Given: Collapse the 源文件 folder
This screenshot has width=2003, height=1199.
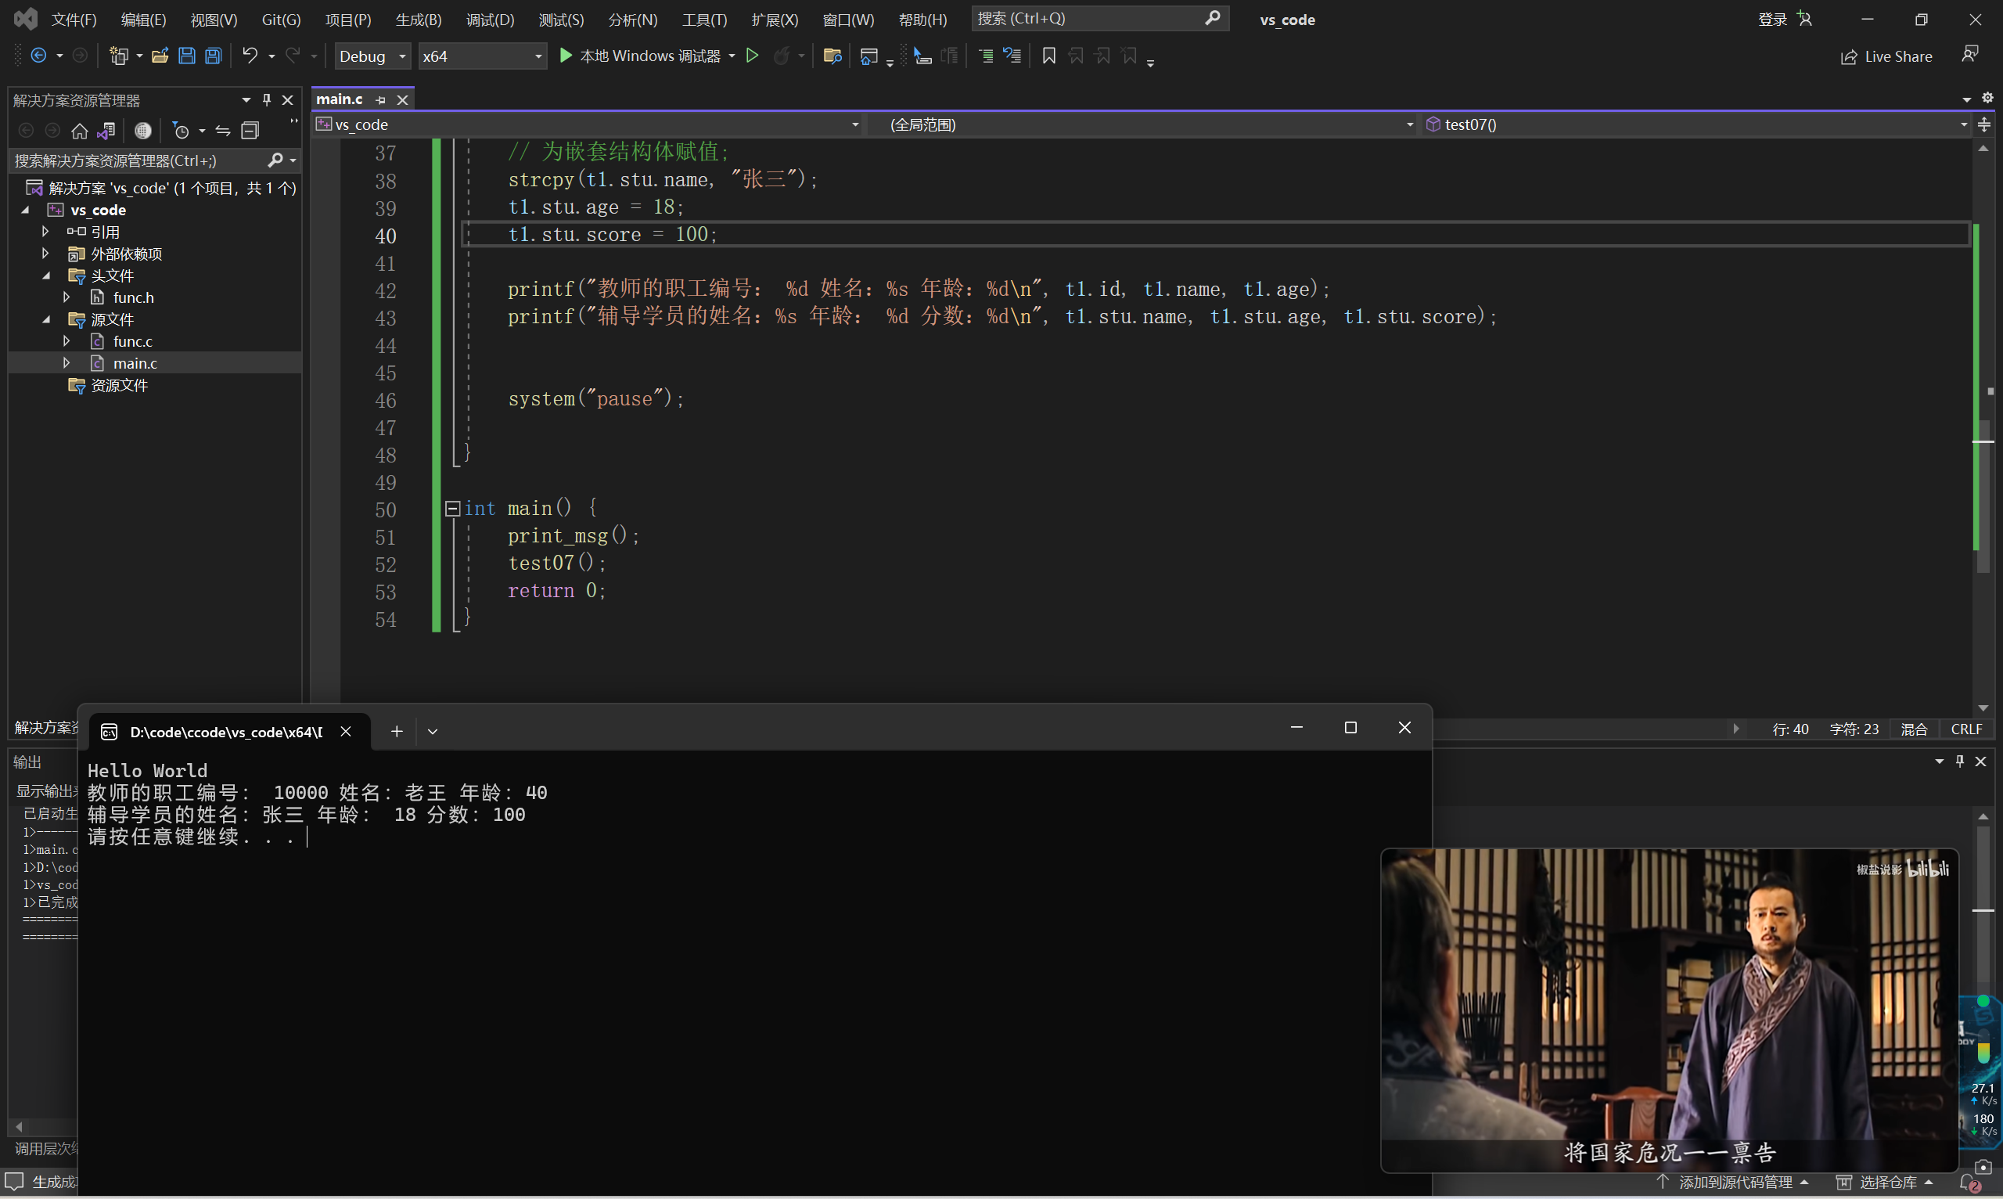Looking at the screenshot, I should coord(46,320).
